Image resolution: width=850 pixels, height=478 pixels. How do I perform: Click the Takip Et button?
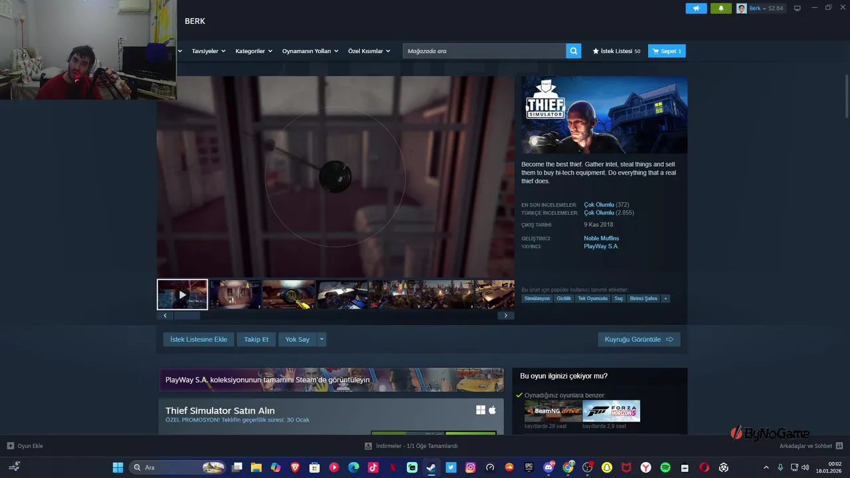tap(256, 339)
